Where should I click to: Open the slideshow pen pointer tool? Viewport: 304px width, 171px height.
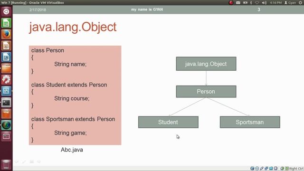(x=24, y=161)
